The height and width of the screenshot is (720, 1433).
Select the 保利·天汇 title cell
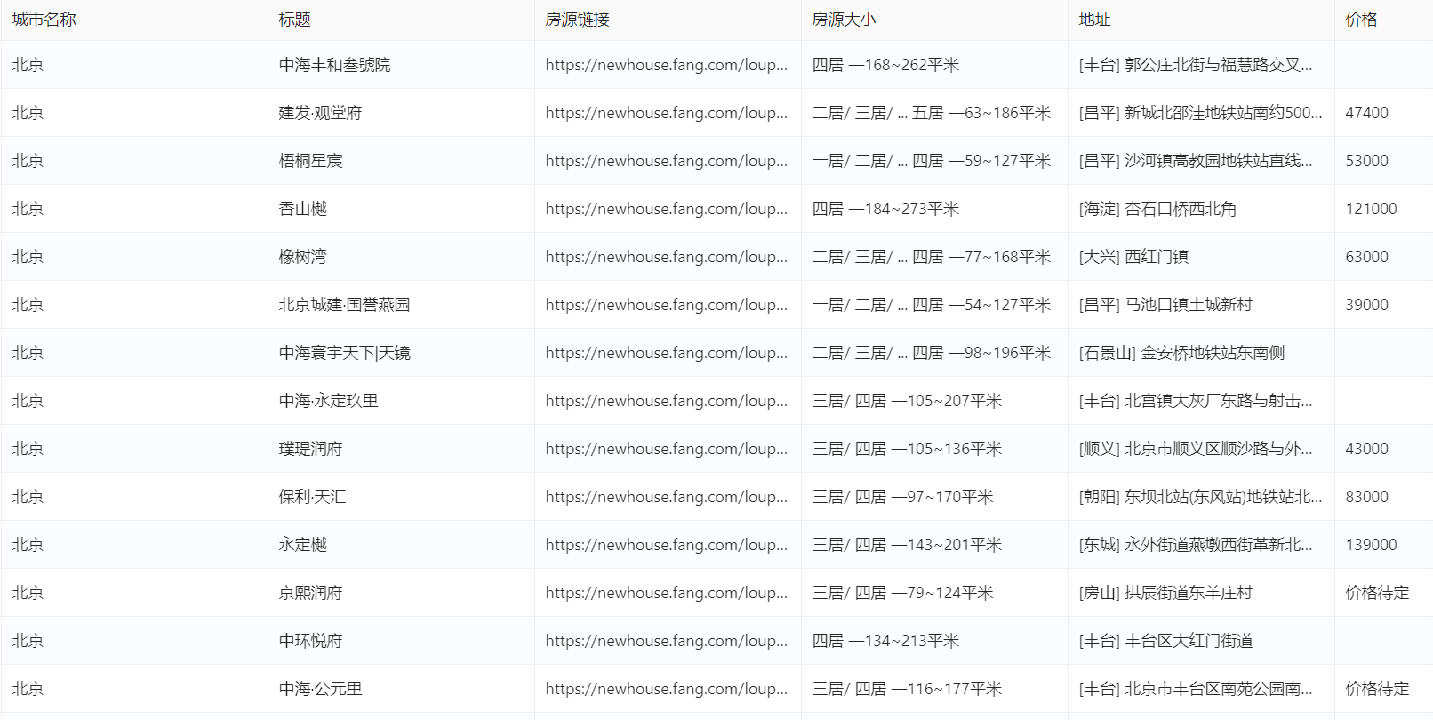click(x=313, y=497)
